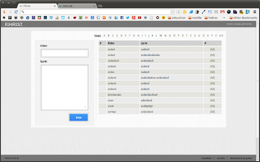Click 'metin olarak görüntüle' link

pyautogui.click(x=239, y=24)
